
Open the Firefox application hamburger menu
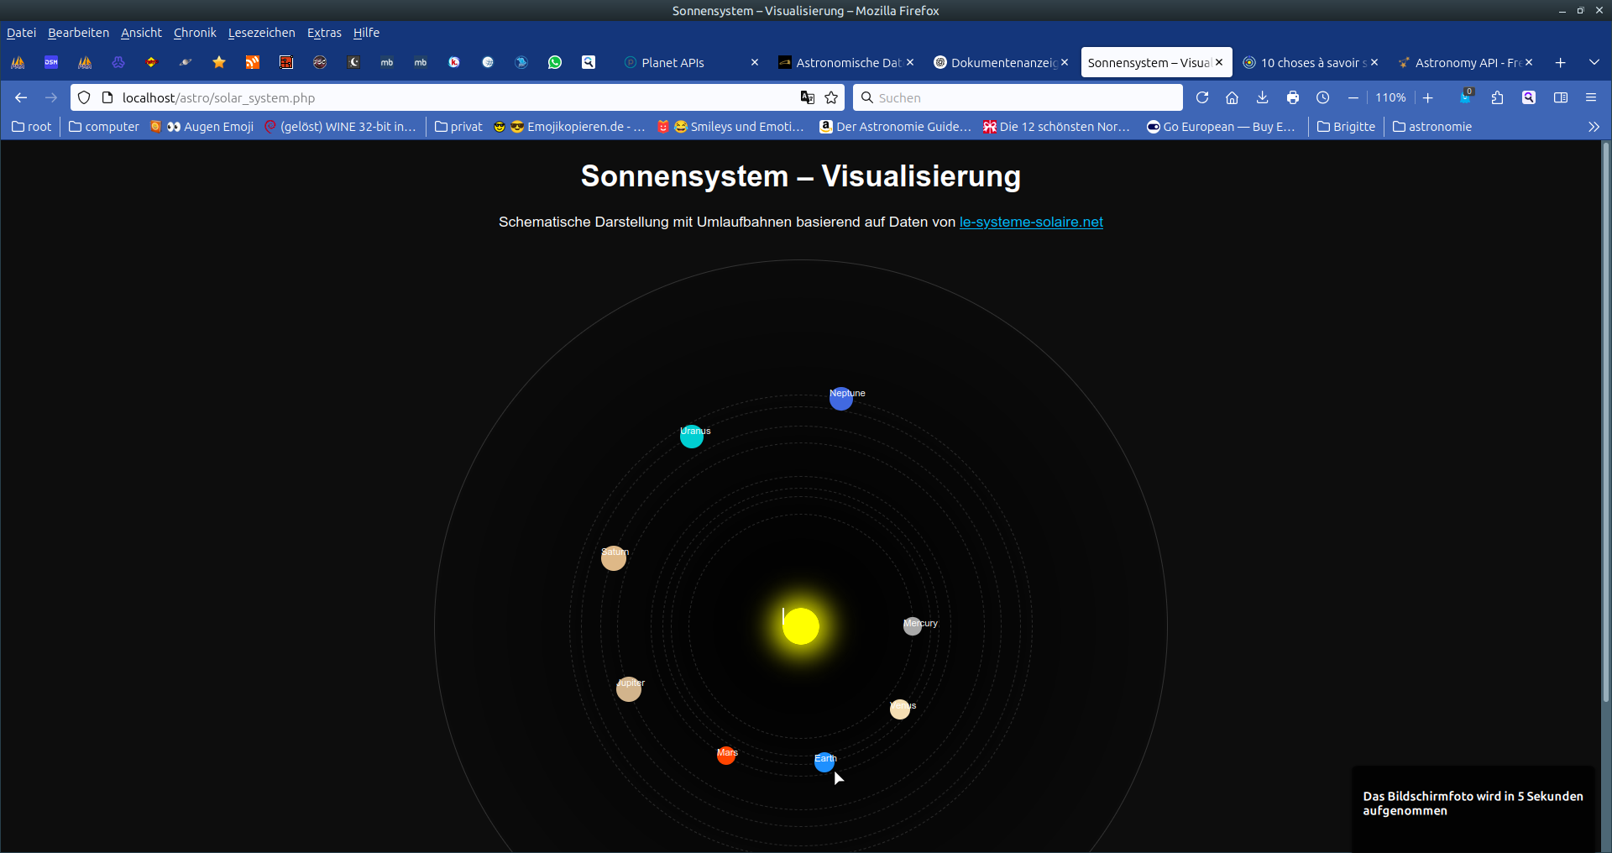pos(1591,97)
